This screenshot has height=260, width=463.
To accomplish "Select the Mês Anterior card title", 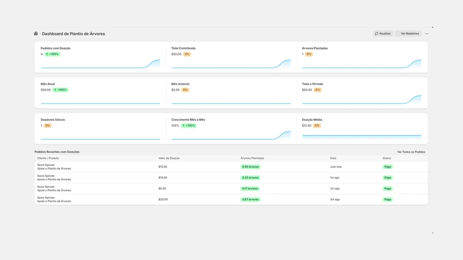I will click(181, 84).
